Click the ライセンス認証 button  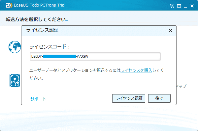point(129,98)
